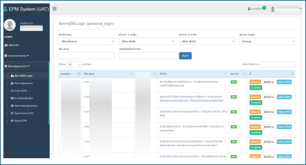Click เทียบ DPIS for the สำนักสำรวจด้านวิศวกรรม row
The image size is (306, 165).
click(284, 142)
